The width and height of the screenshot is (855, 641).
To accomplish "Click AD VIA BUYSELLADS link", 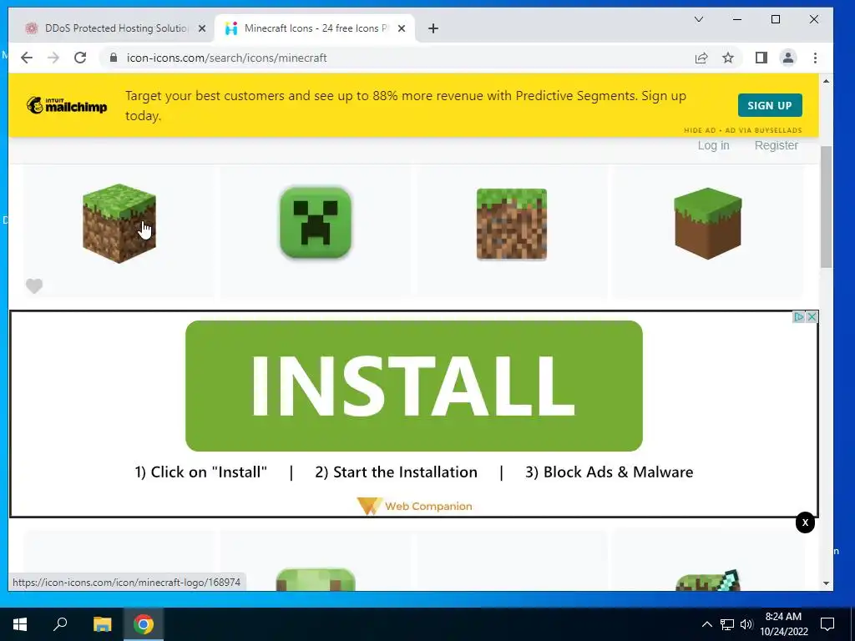I will (x=763, y=130).
